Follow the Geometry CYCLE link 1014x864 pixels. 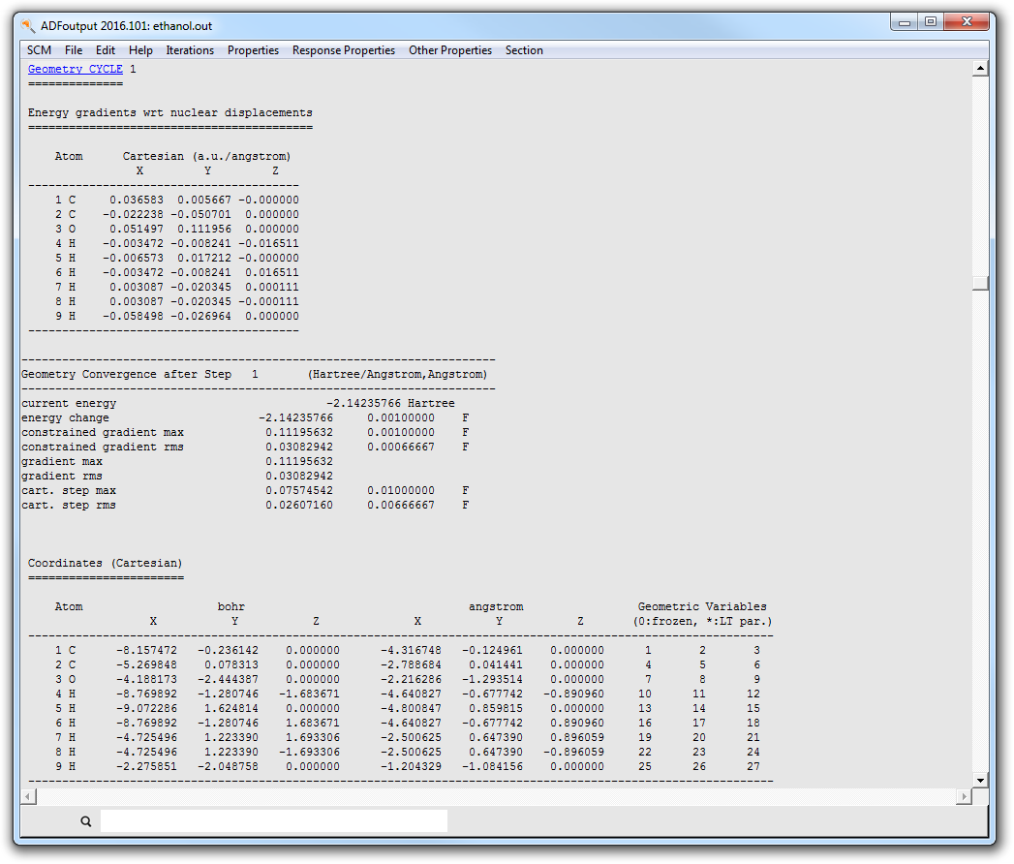point(75,69)
